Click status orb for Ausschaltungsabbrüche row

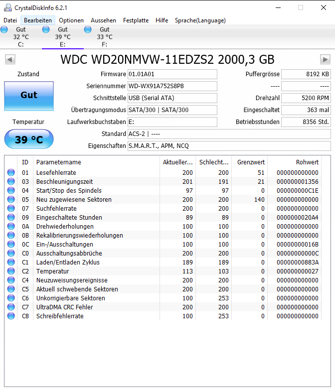point(11,253)
